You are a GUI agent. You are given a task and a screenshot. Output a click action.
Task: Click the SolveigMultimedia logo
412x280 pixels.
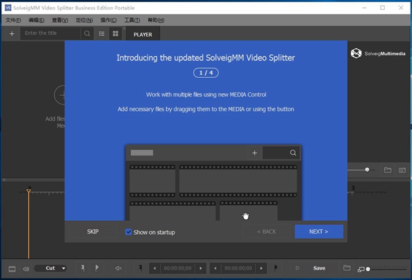point(378,53)
